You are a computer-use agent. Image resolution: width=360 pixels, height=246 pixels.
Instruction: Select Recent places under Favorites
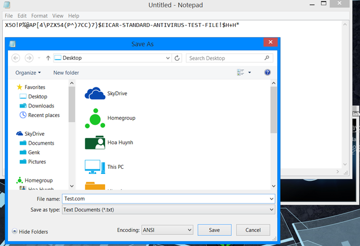(44, 115)
